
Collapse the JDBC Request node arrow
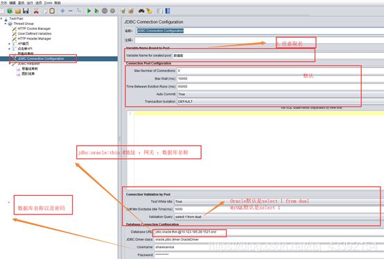[x=10, y=63]
